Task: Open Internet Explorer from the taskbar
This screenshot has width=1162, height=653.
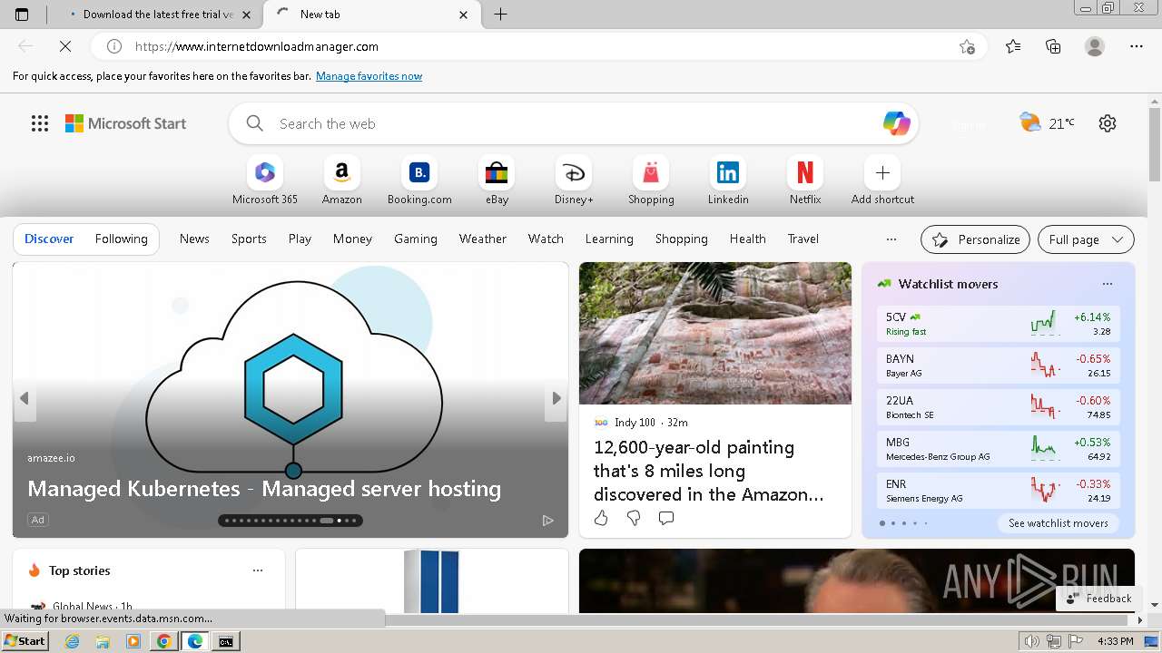Action: tap(72, 641)
